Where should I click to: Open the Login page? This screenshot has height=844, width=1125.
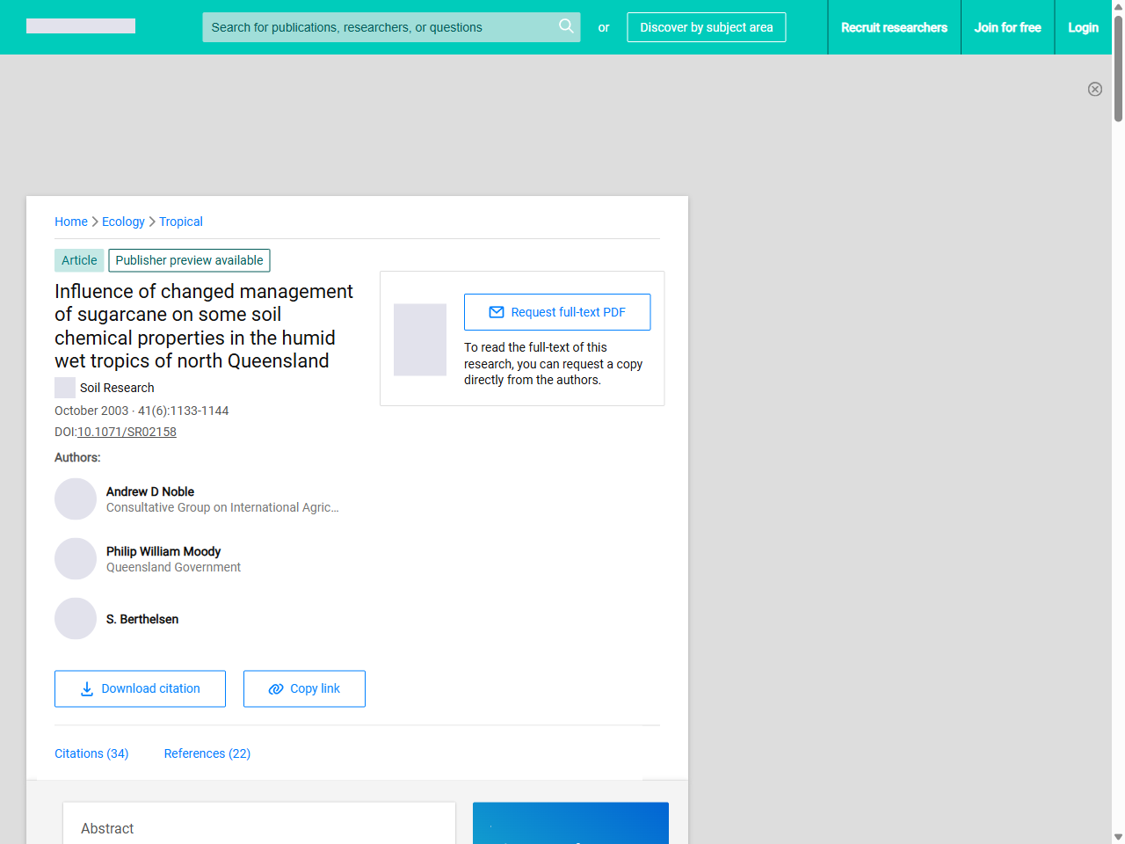click(1083, 27)
